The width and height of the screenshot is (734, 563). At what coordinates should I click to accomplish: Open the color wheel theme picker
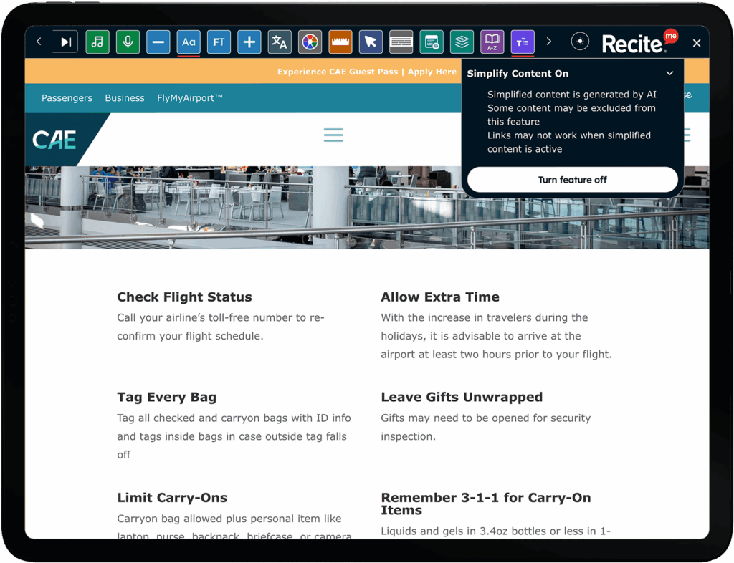(x=310, y=42)
